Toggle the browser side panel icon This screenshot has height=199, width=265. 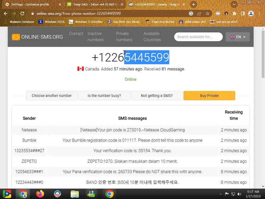[243, 13]
